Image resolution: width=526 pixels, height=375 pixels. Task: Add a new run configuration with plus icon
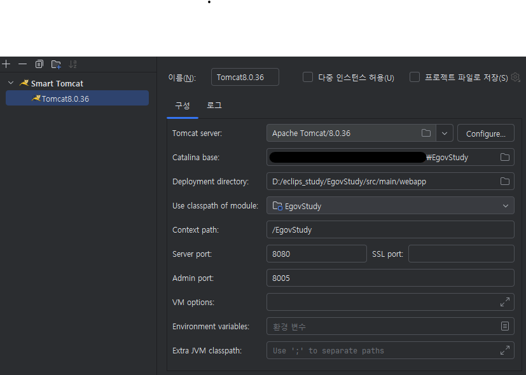[x=6, y=64]
